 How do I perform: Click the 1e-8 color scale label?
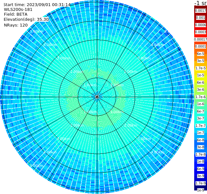pyautogui.click(x=201, y=161)
